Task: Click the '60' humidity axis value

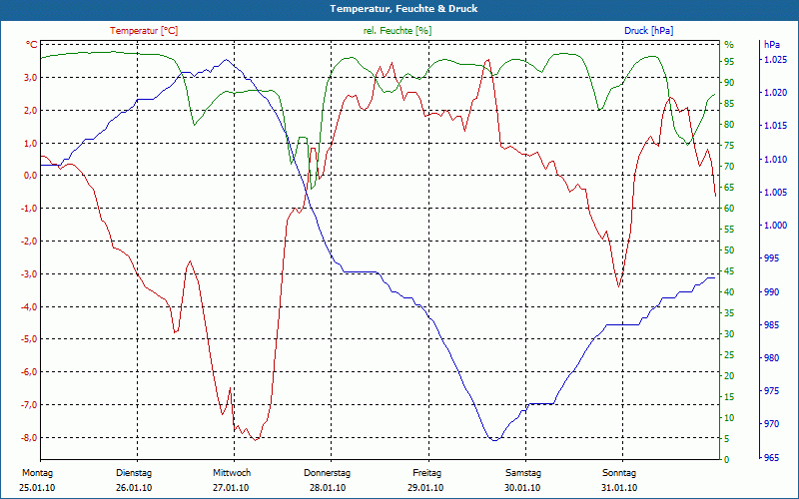Action: [x=729, y=209]
